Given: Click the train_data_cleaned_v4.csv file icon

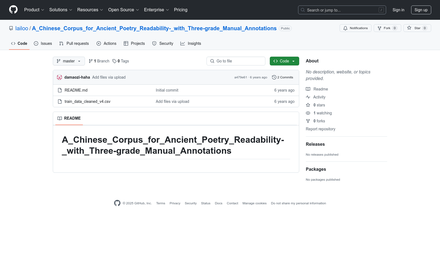Looking at the screenshot, I should 60,101.
